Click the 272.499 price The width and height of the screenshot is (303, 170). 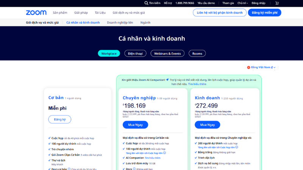click(x=206, y=106)
